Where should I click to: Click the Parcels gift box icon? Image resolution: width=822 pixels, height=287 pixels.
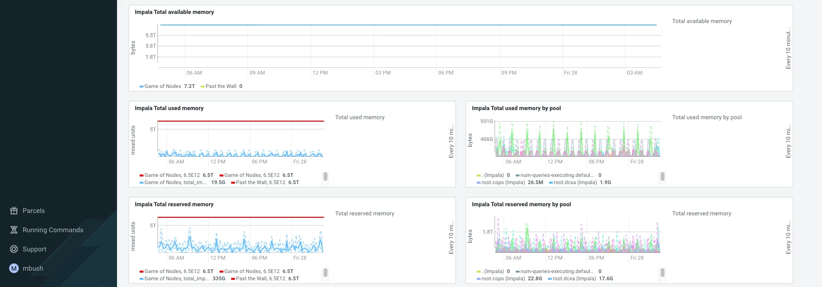(14, 211)
